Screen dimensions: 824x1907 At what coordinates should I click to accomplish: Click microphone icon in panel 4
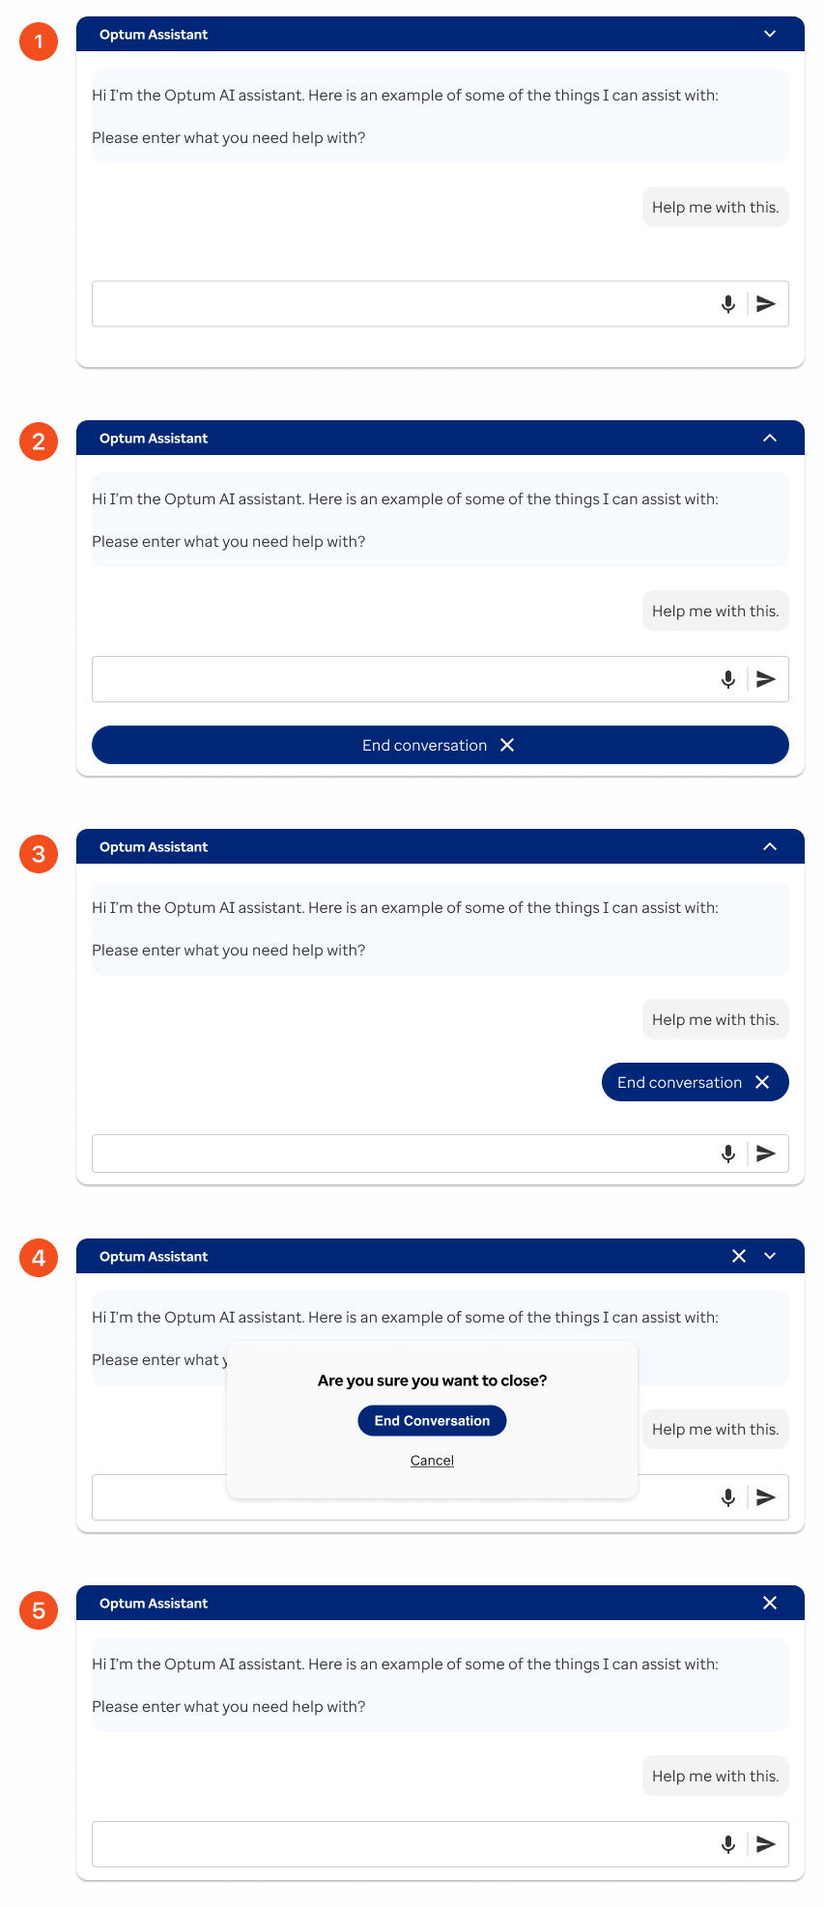(728, 1497)
